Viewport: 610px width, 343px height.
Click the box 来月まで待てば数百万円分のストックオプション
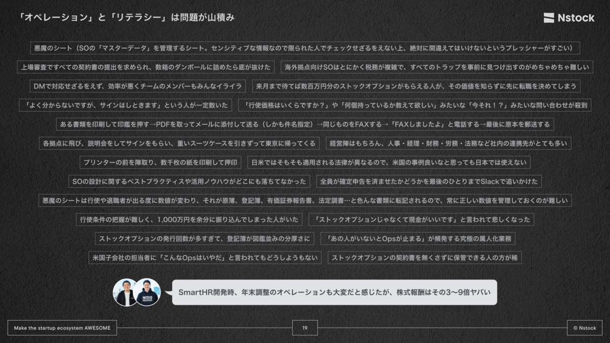[x=416, y=86]
